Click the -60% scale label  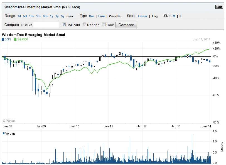(216, 95)
